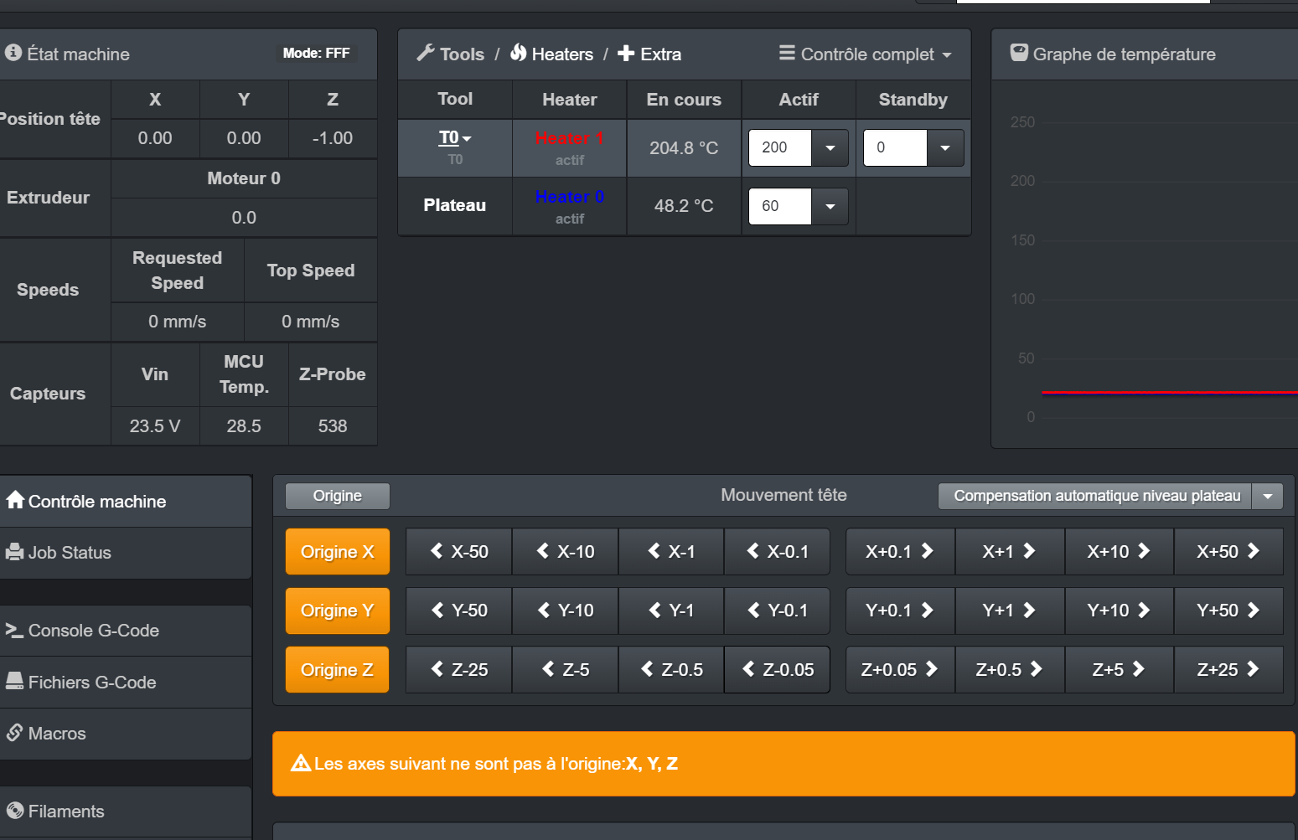Click the Filaments spool icon
Screen dimensions: 1298x840
(15, 811)
